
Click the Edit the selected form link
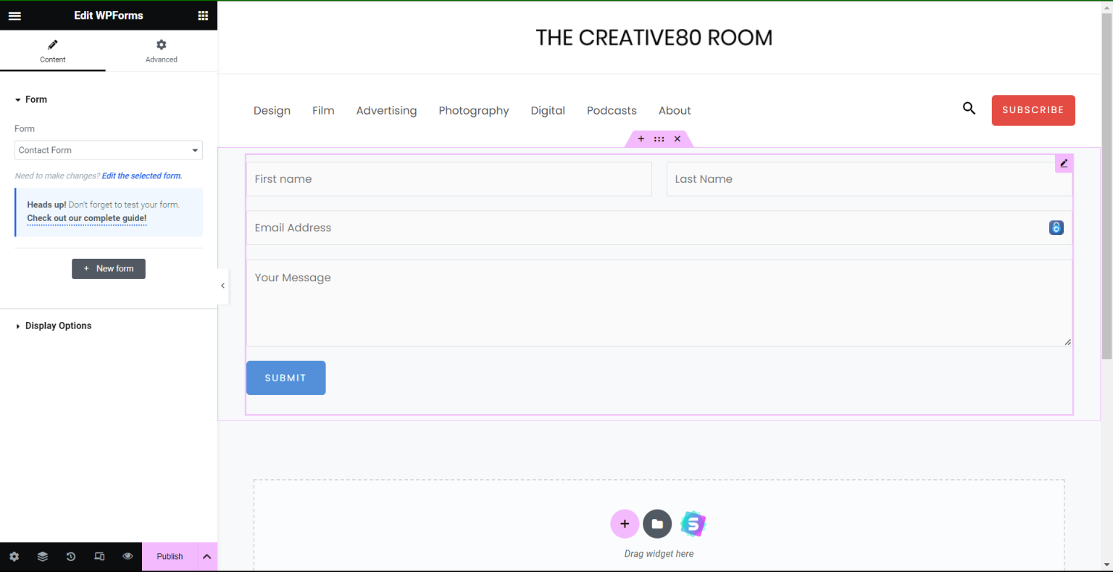[x=141, y=175]
